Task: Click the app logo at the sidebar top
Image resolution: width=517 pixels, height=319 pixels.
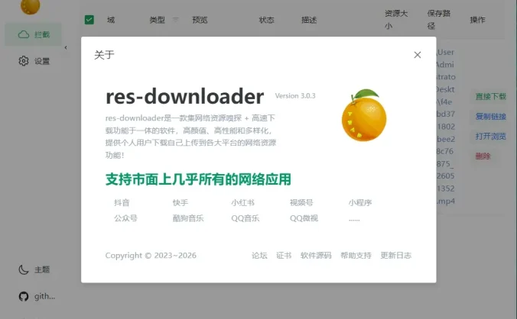Action: [x=31, y=7]
